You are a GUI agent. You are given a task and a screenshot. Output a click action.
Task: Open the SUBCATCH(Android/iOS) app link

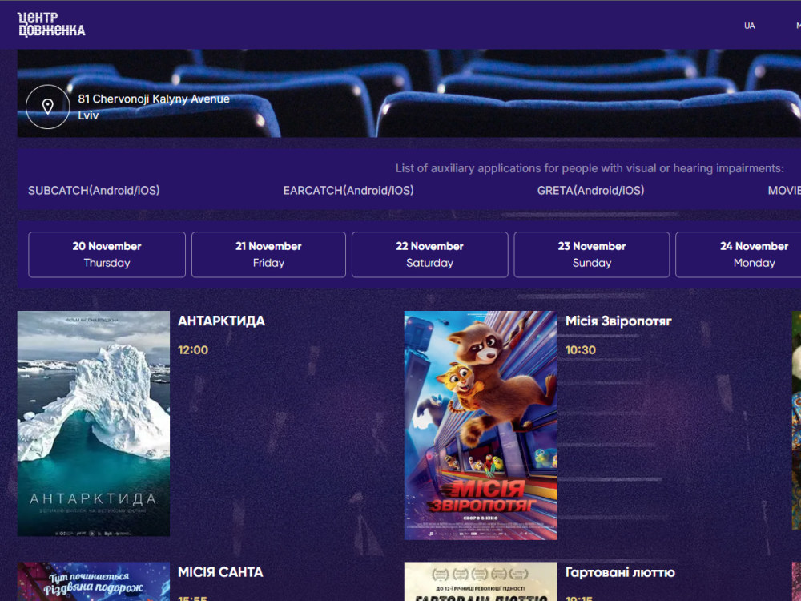click(94, 191)
